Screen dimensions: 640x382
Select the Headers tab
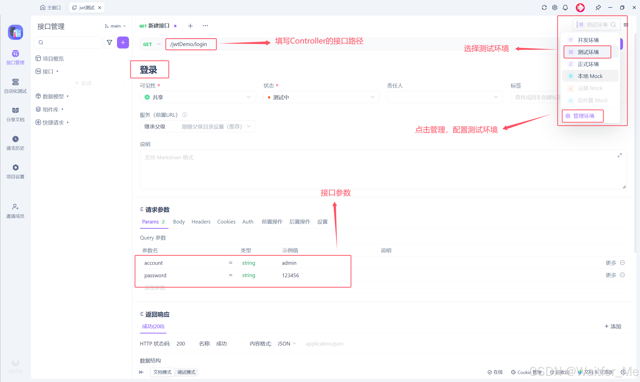tap(201, 222)
